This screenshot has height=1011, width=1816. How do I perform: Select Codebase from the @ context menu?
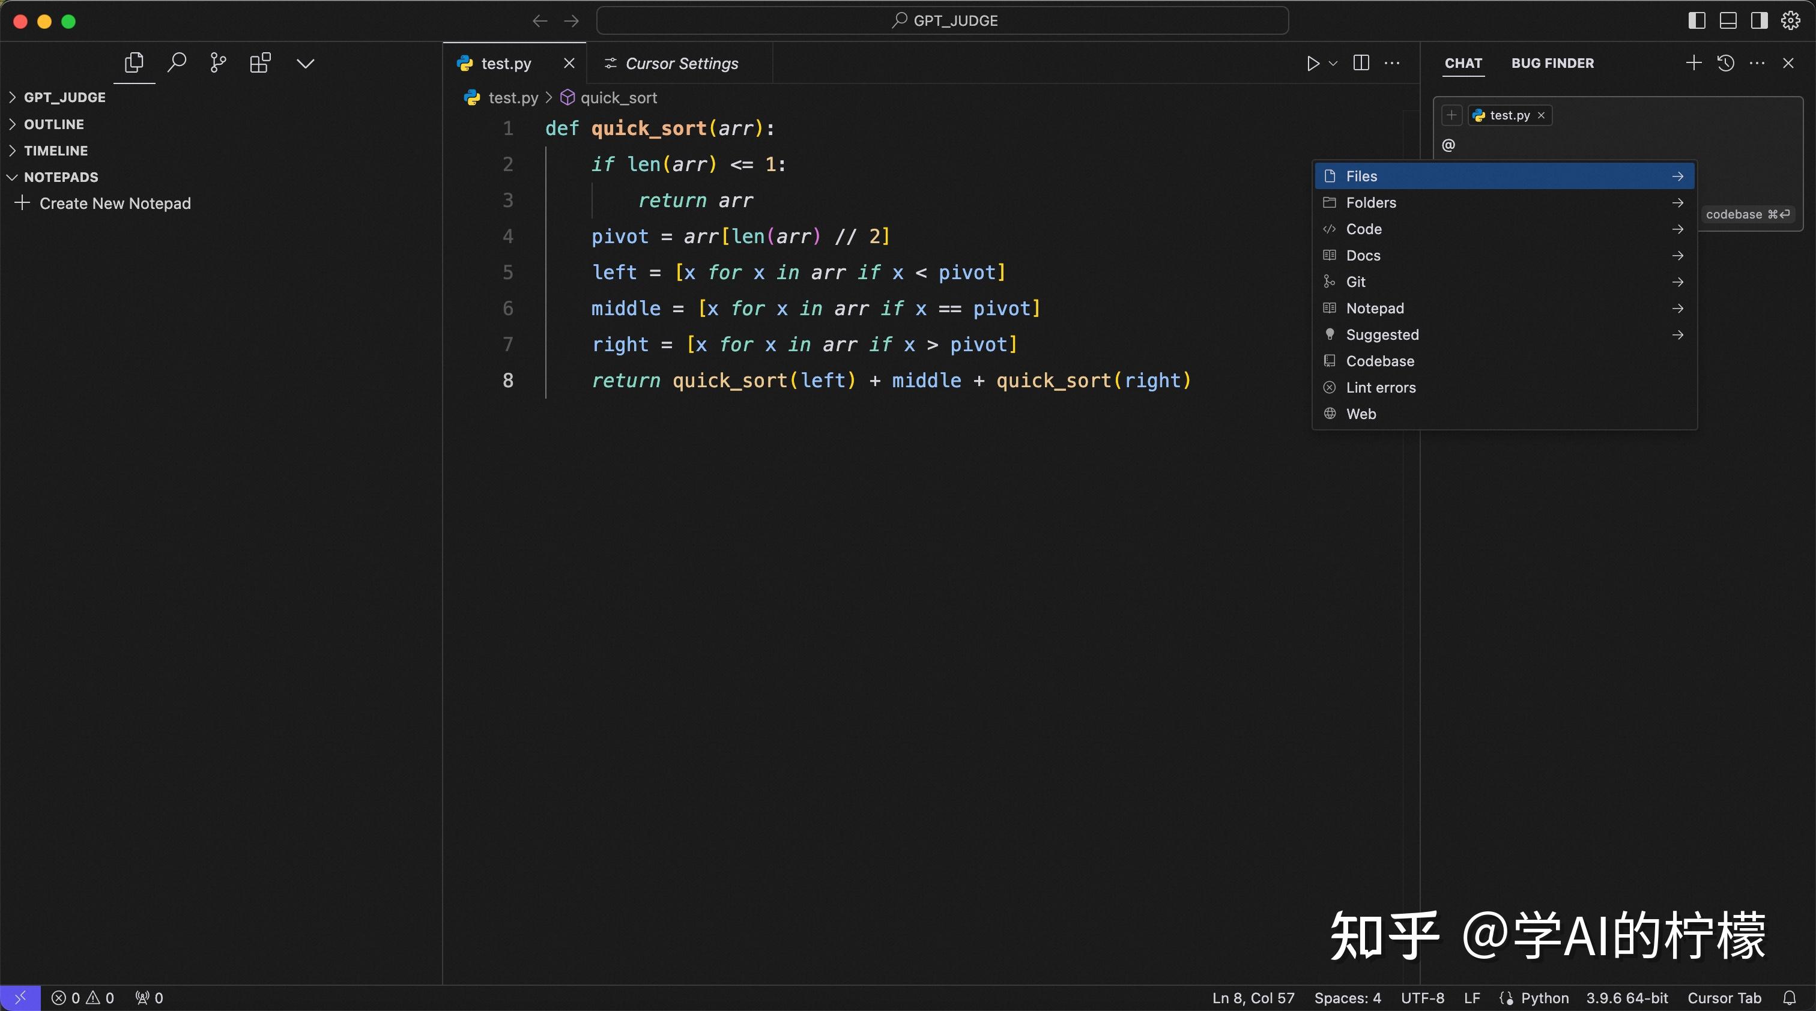tap(1381, 361)
